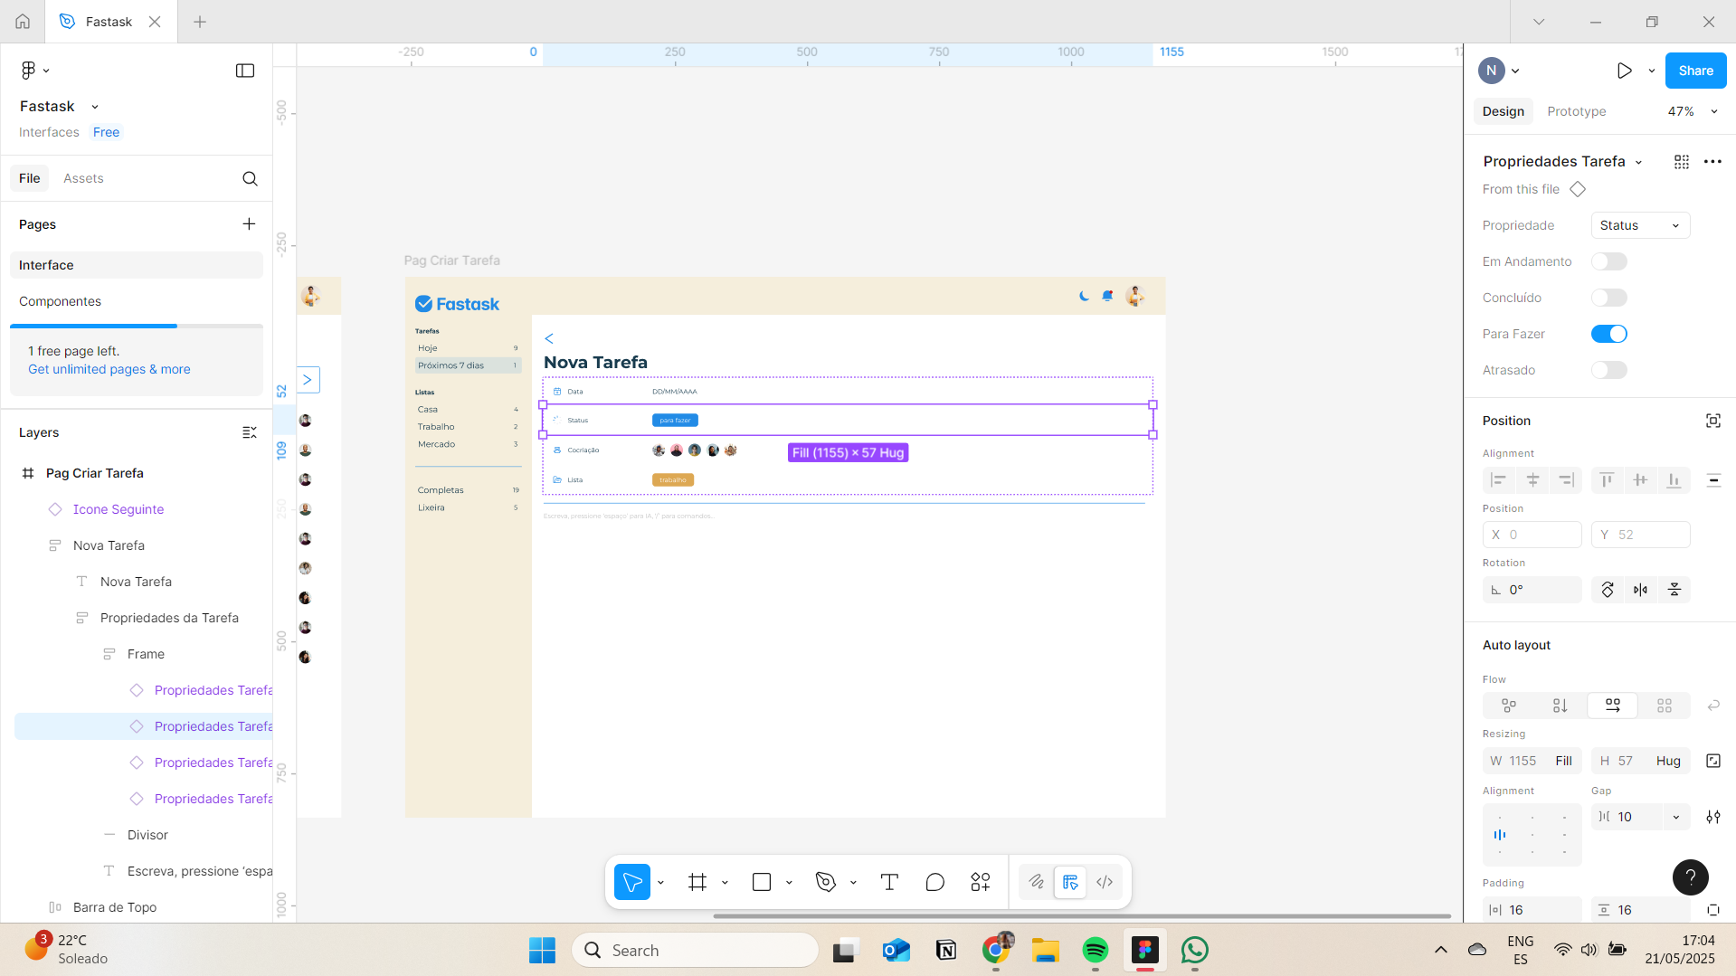The width and height of the screenshot is (1736, 976).
Task: Toggle the Em Andamento switch
Action: pyautogui.click(x=1609, y=261)
